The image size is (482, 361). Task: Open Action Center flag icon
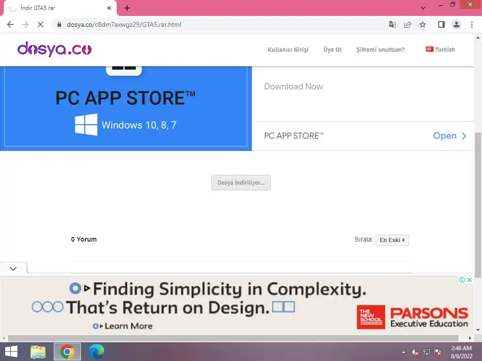[438, 352]
